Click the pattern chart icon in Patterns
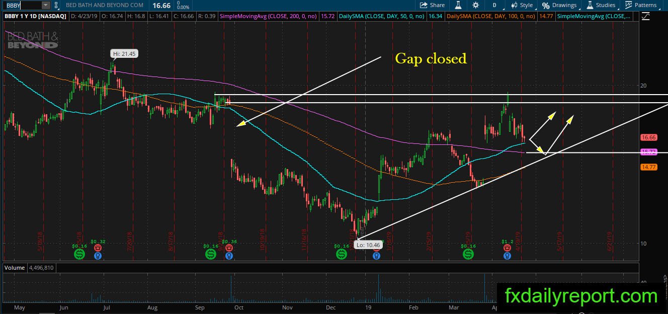The height and width of the screenshot is (314, 668). coord(629,5)
